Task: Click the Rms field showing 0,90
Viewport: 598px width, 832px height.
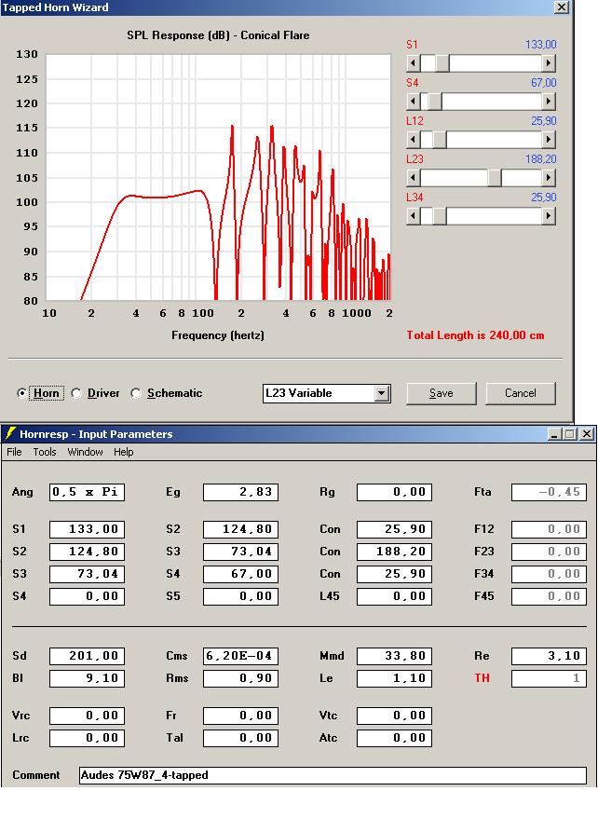Action: 240,678
